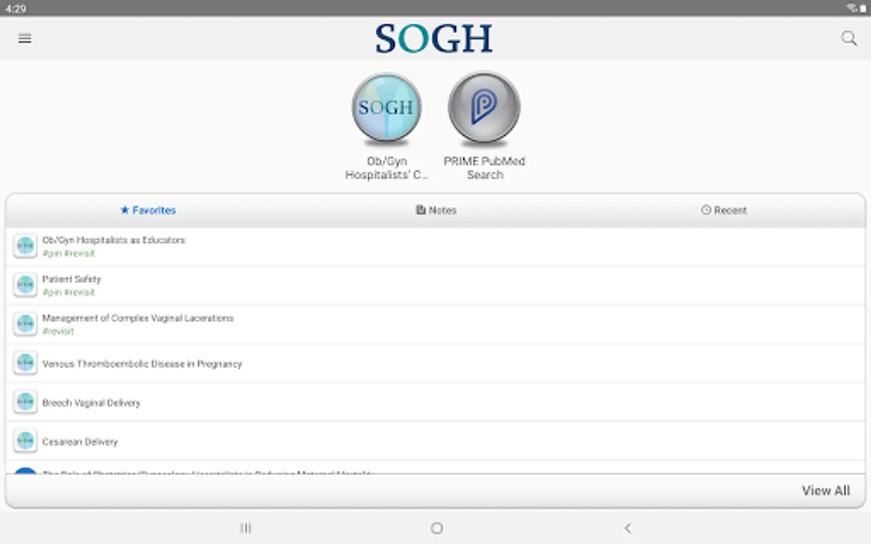Tap the icon beside Breech Vaginal Delivery
871x544 pixels.
[x=25, y=402]
